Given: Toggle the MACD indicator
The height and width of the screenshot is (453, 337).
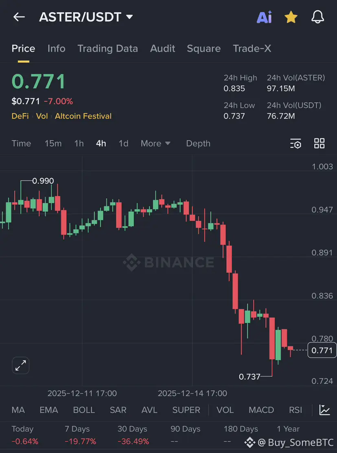Looking at the screenshot, I should (x=261, y=410).
